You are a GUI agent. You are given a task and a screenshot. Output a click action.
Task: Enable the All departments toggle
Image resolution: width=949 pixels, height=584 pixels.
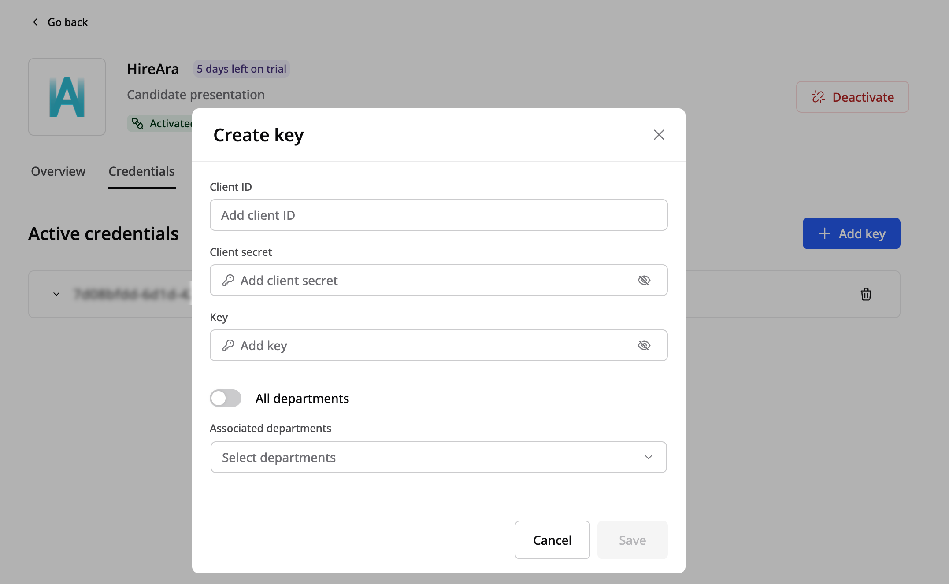coord(226,398)
